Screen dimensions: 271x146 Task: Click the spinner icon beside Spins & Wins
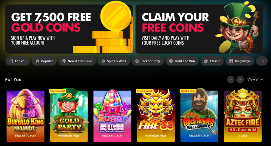tap(103, 61)
